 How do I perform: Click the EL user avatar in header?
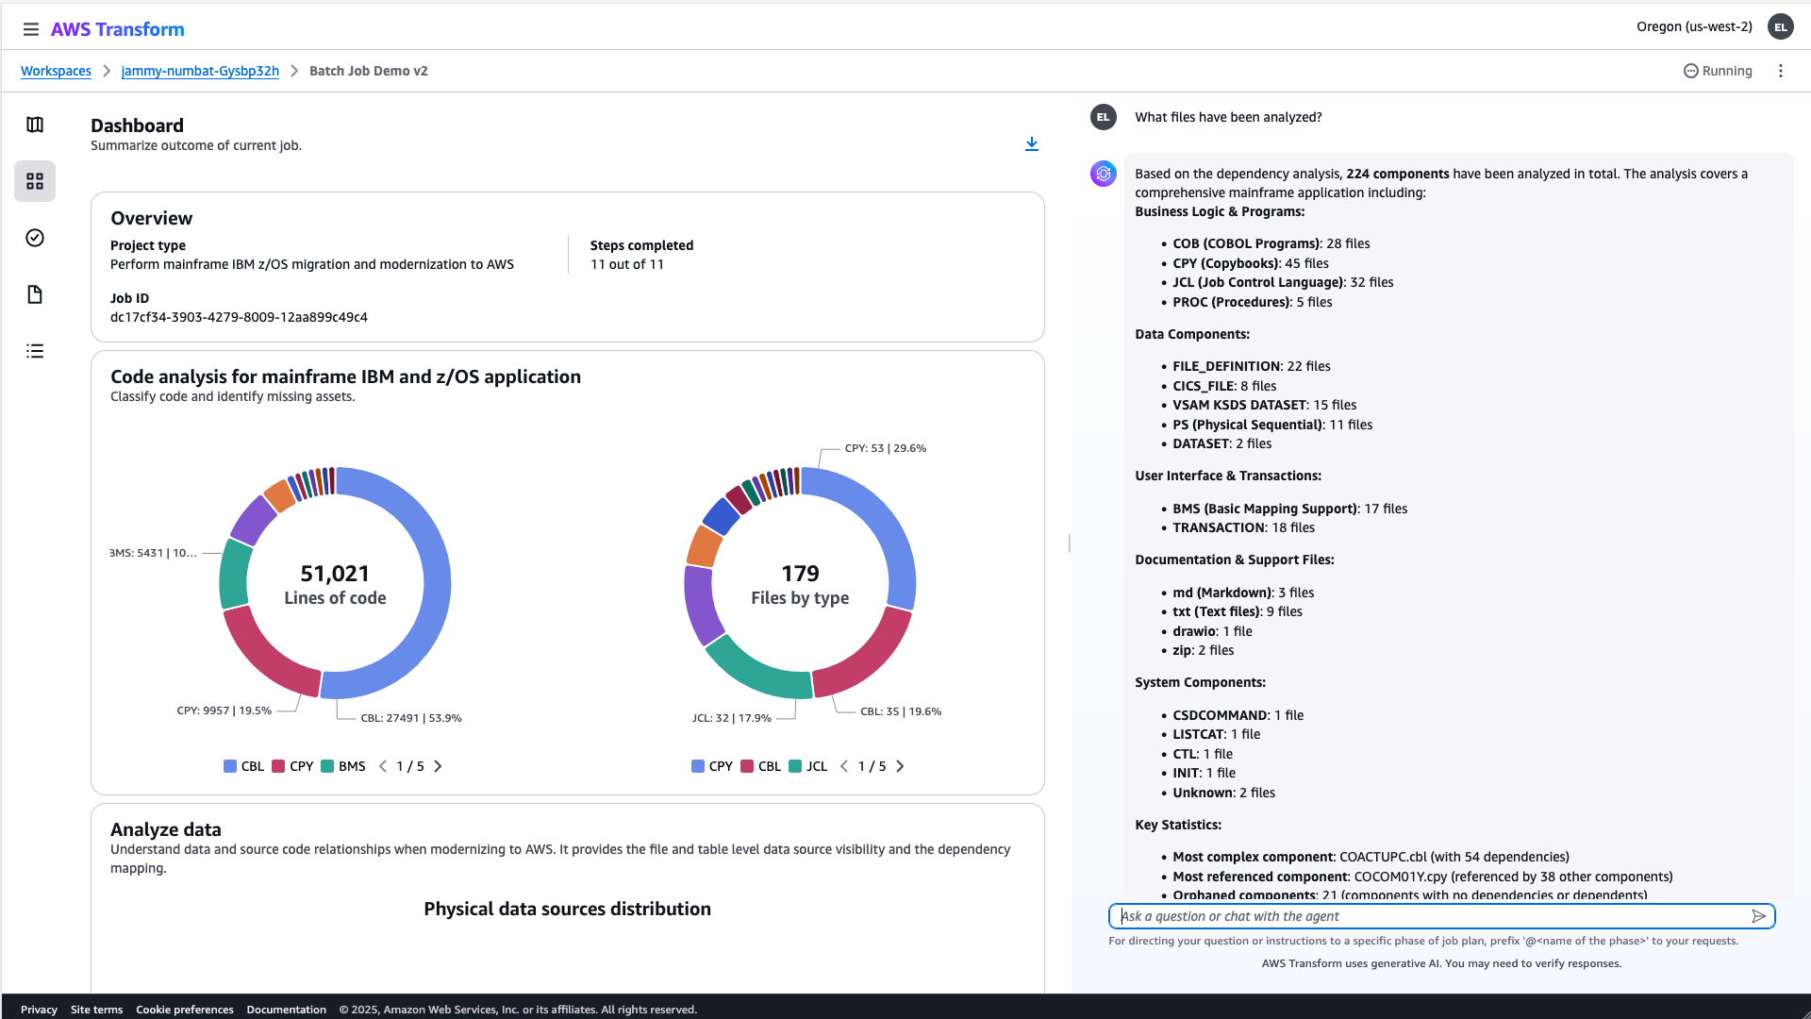(1780, 27)
